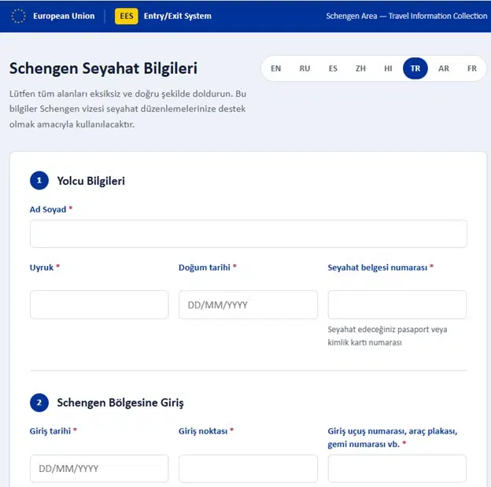Switch language to AR
Screen dimensions: 491x487
pos(444,68)
